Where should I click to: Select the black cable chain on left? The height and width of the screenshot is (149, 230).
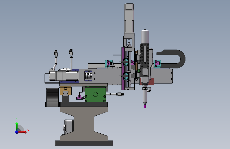coord(53,97)
